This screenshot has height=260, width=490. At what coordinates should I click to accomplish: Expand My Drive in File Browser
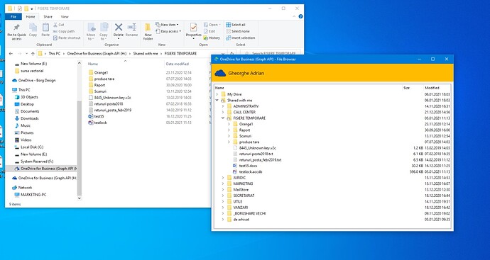tap(217, 94)
